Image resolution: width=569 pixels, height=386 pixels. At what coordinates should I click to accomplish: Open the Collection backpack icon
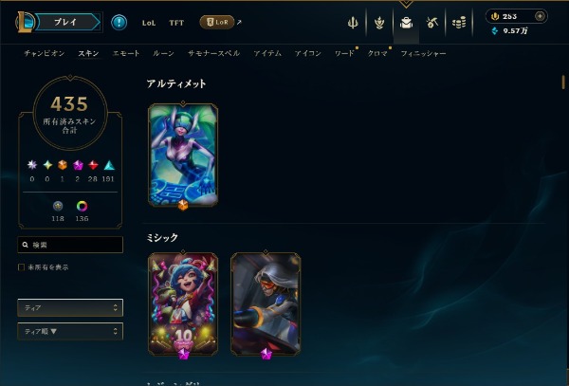coord(406,23)
